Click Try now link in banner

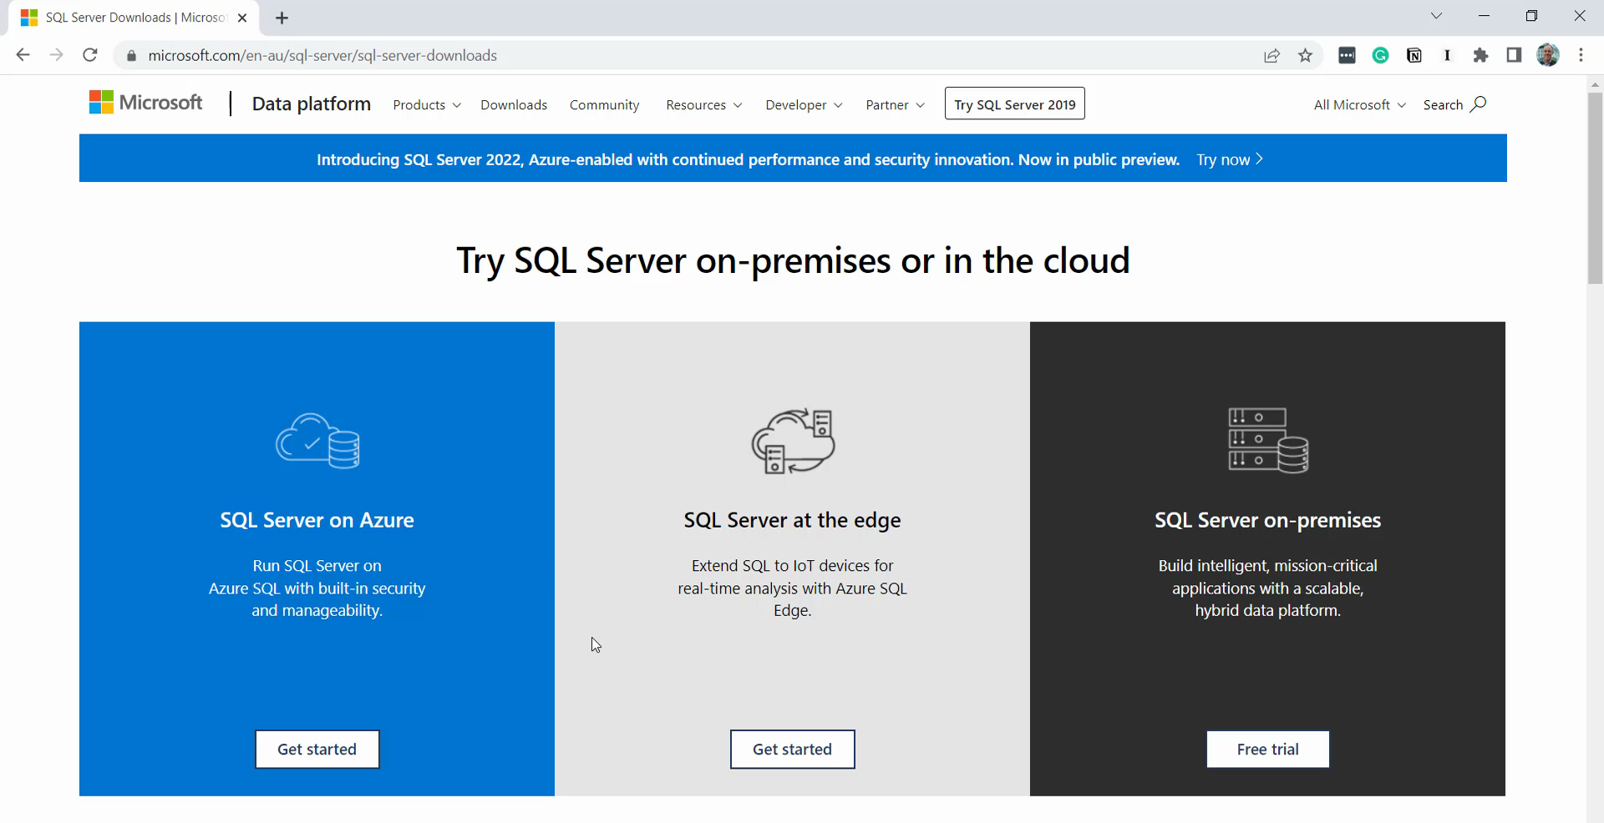[1229, 159]
